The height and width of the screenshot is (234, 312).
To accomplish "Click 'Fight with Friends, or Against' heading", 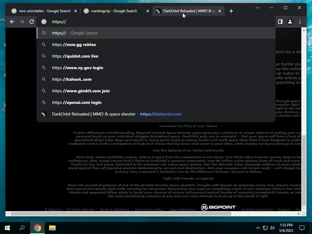I will tap(188, 178).
